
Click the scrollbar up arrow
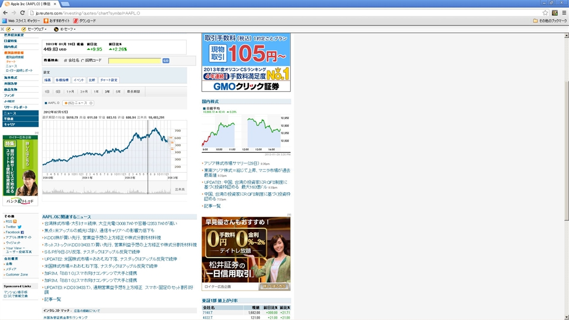pyautogui.click(x=566, y=36)
